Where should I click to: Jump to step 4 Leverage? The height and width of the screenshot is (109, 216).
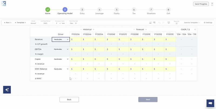[x=99, y=10]
